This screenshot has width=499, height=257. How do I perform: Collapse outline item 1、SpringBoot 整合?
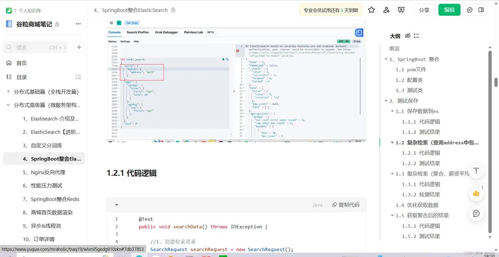coord(386,59)
